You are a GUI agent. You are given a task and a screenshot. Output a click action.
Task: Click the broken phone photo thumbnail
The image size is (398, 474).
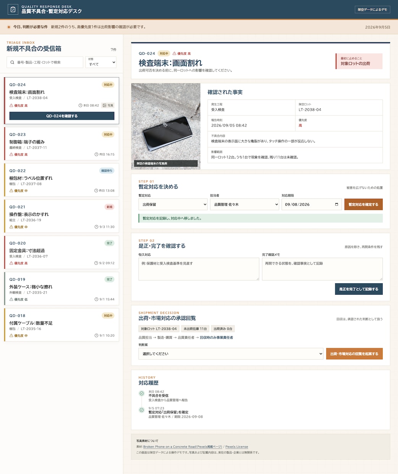point(166,126)
